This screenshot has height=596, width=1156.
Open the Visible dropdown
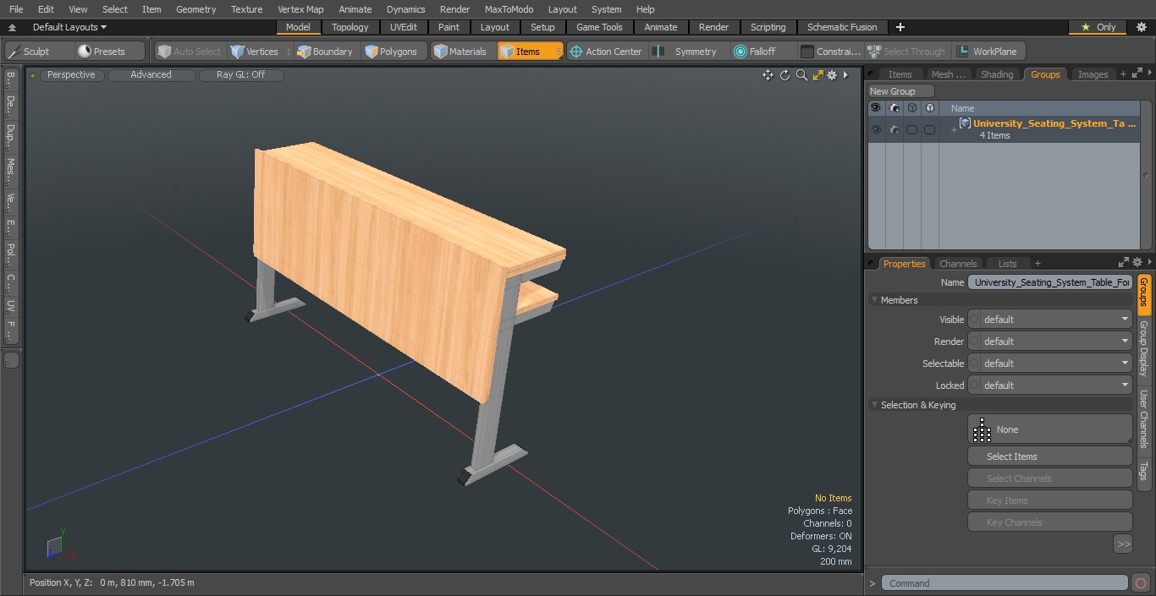1049,320
